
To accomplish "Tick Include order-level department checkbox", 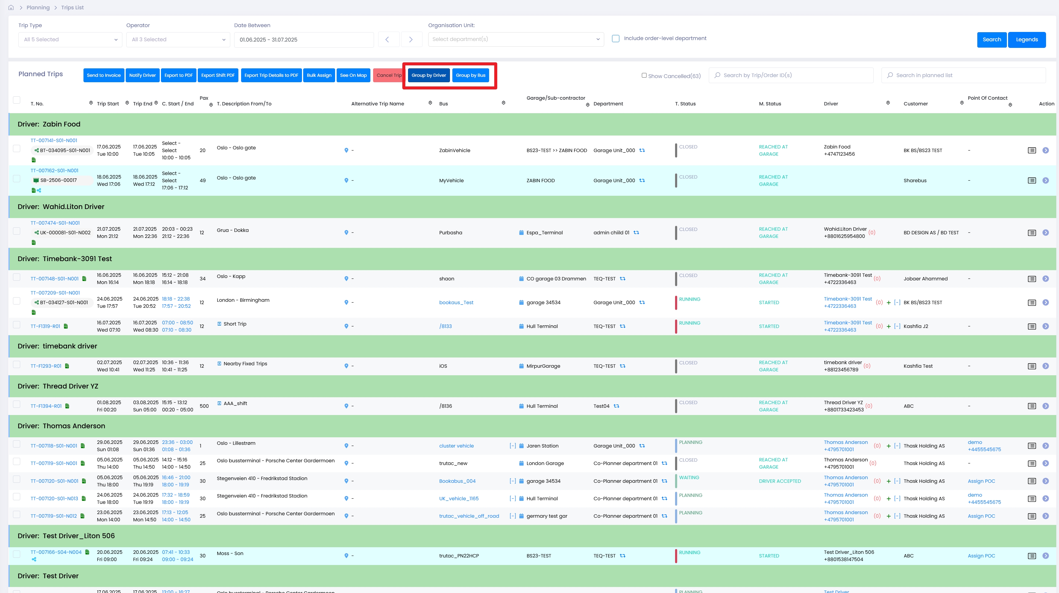I will point(615,38).
